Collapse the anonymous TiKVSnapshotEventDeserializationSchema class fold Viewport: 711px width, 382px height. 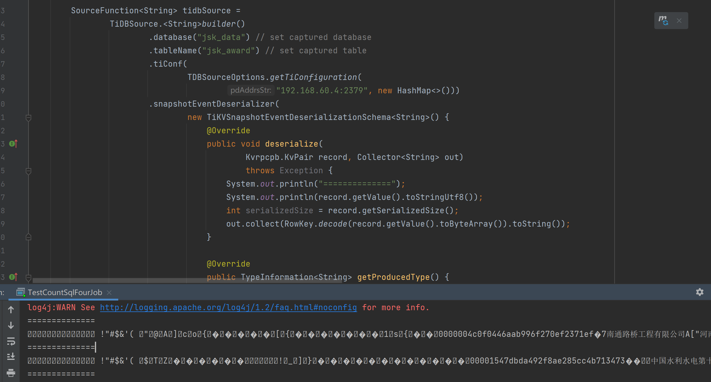[x=29, y=118]
